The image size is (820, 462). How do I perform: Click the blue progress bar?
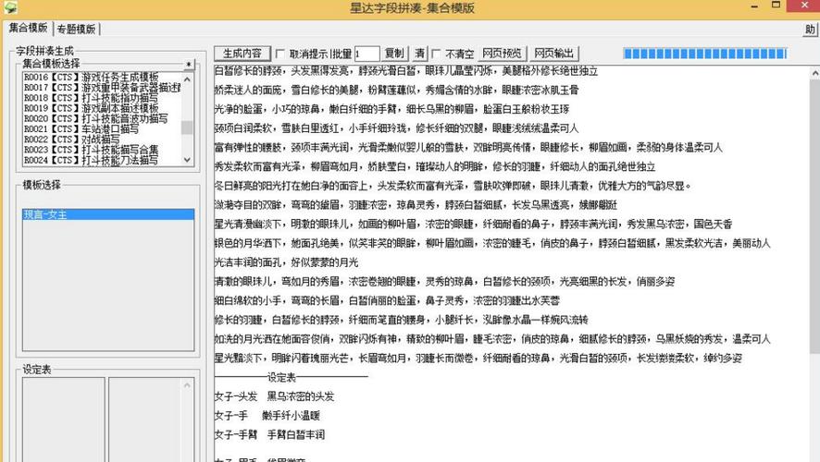[705, 54]
